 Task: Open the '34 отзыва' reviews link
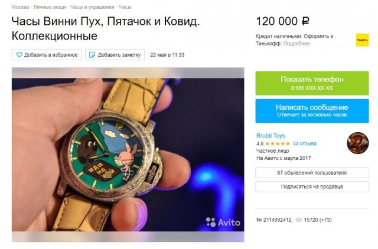(x=305, y=143)
